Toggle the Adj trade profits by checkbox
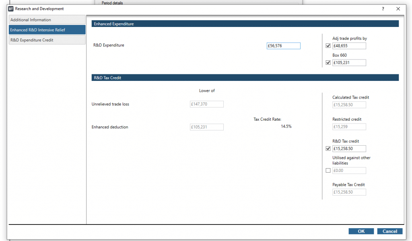Screen dimensions: 412x241 [x=328, y=46]
